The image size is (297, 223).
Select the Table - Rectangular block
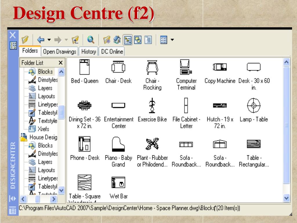(x=253, y=153)
